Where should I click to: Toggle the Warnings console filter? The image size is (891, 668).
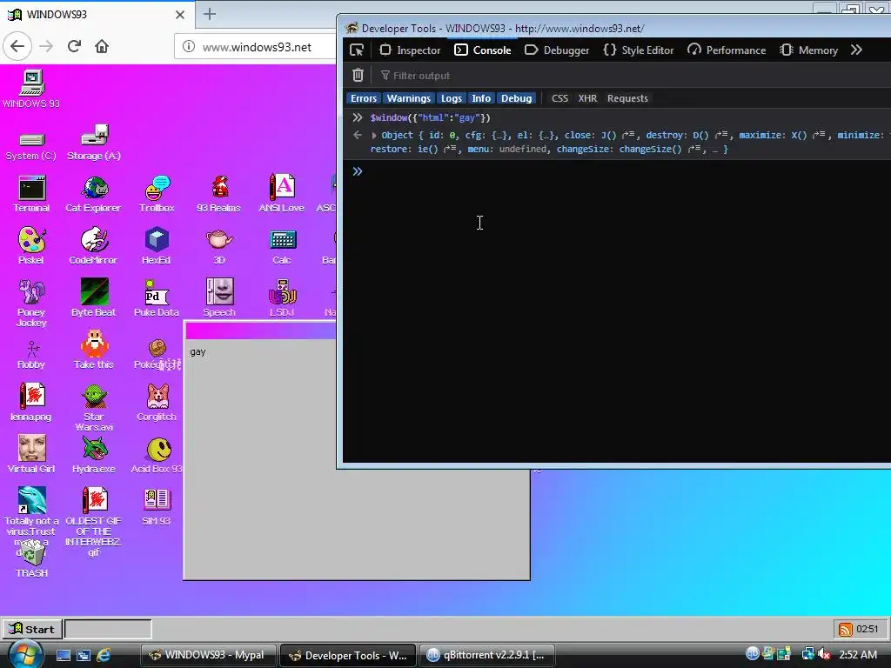pyautogui.click(x=409, y=98)
